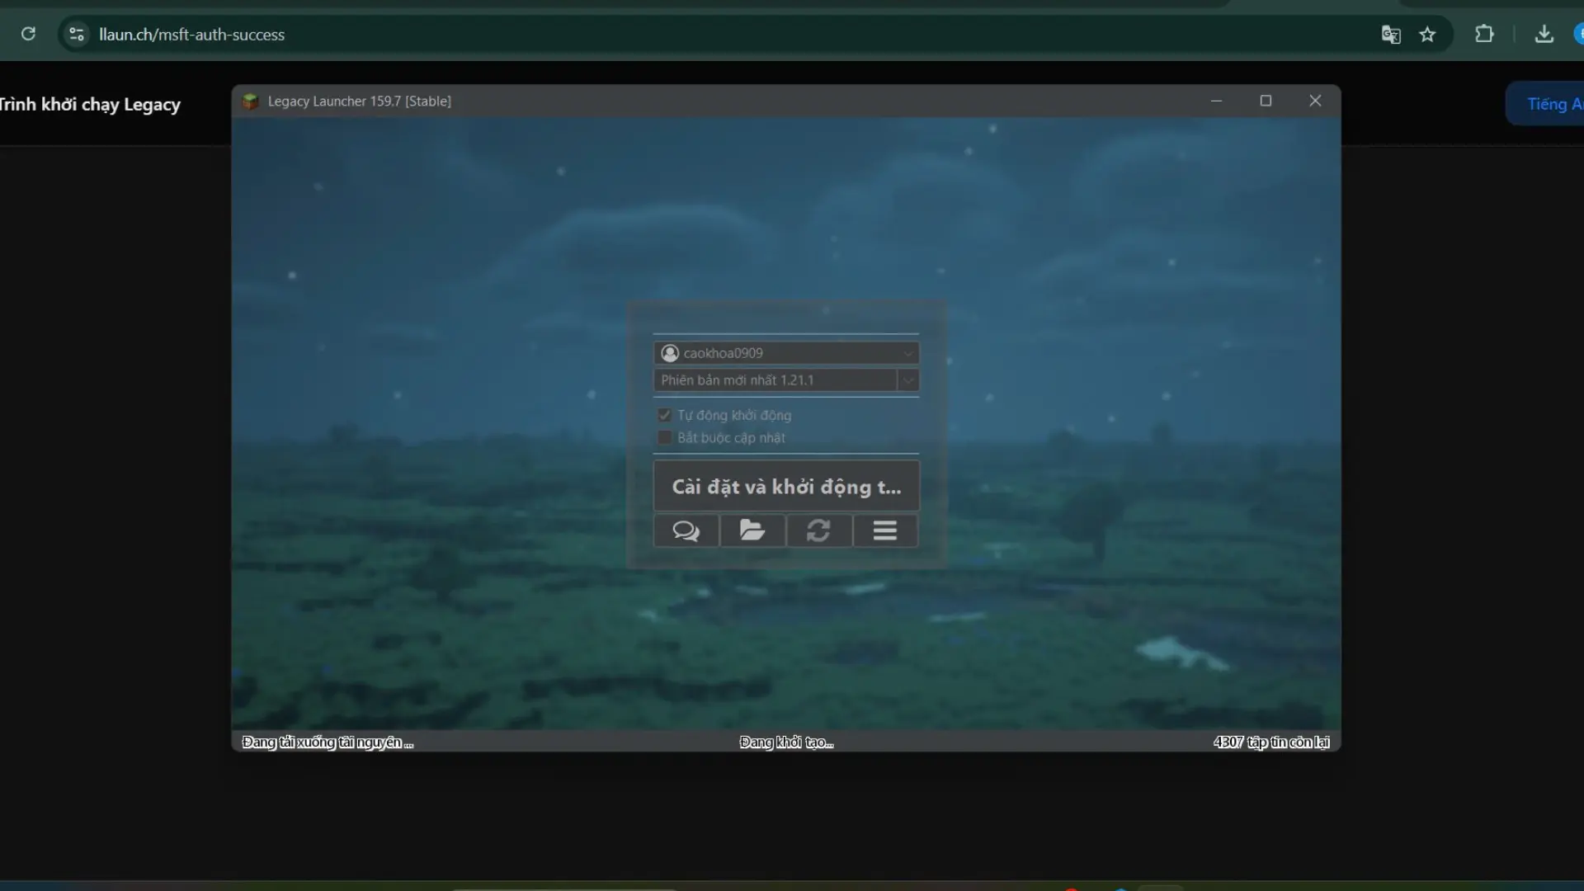Click the Trình khởi chạy Legacy heading link
Viewport: 1584px width, 891px height.
pyautogui.click(x=89, y=104)
